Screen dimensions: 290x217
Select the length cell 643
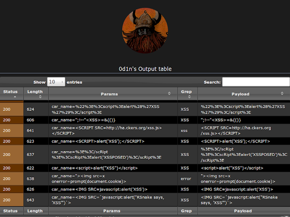[36, 200]
